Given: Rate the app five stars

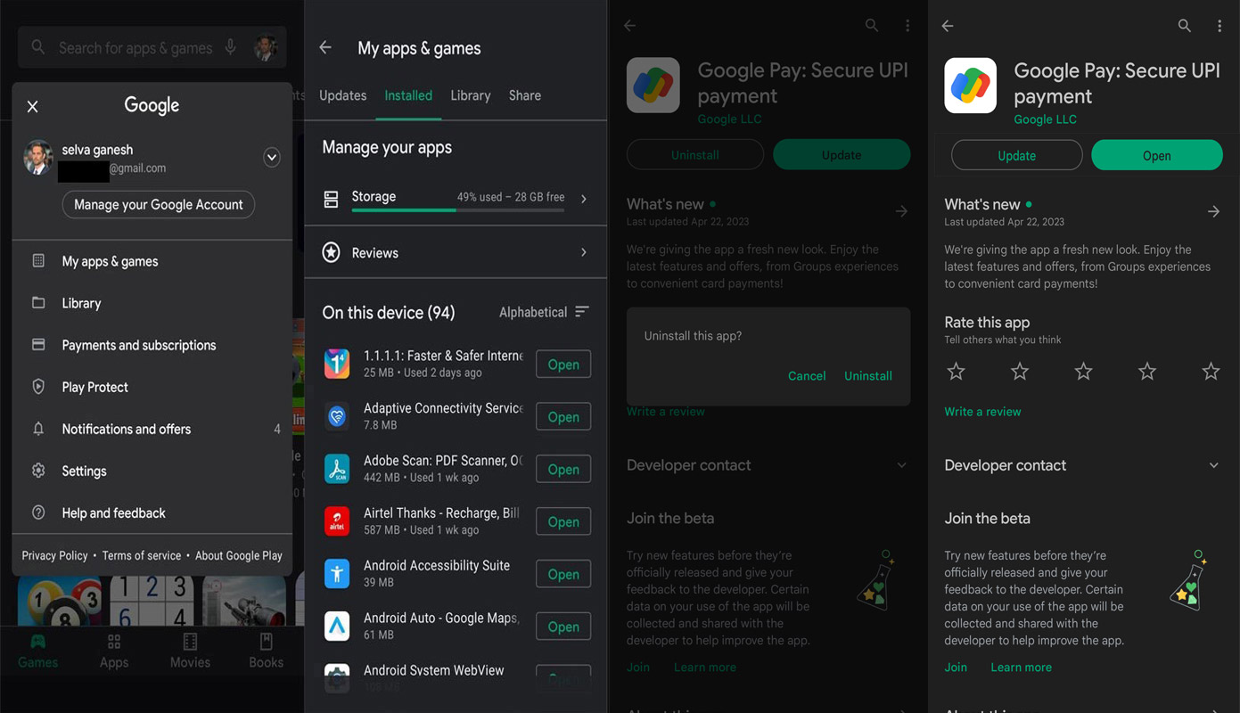Looking at the screenshot, I should pos(1211,371).
